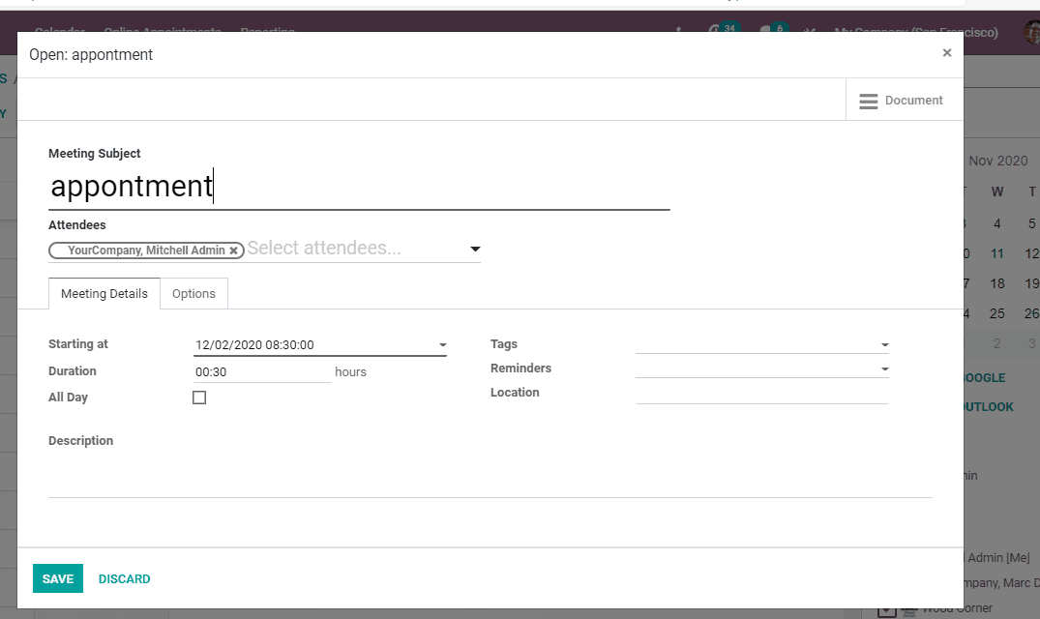Select date 4 in mini calendar
The height and width of the screenshot is (619, 1040).
coord(996,224)
